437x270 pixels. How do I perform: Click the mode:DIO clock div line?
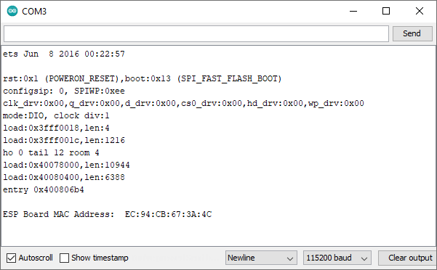pyautogui.click(x=56, y=115)
